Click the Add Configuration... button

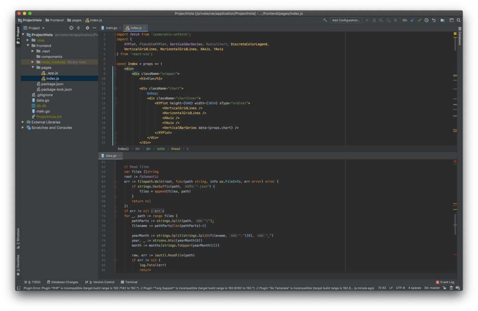pyautogui.click(x=346, y=20)
